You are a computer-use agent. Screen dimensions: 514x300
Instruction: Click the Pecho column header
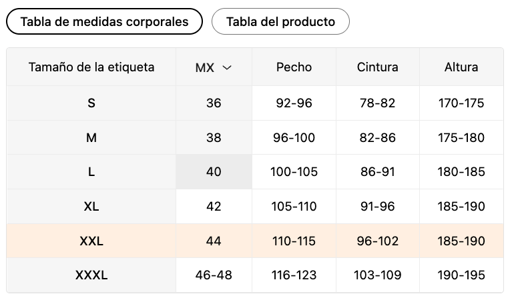(x=294, y=67)
